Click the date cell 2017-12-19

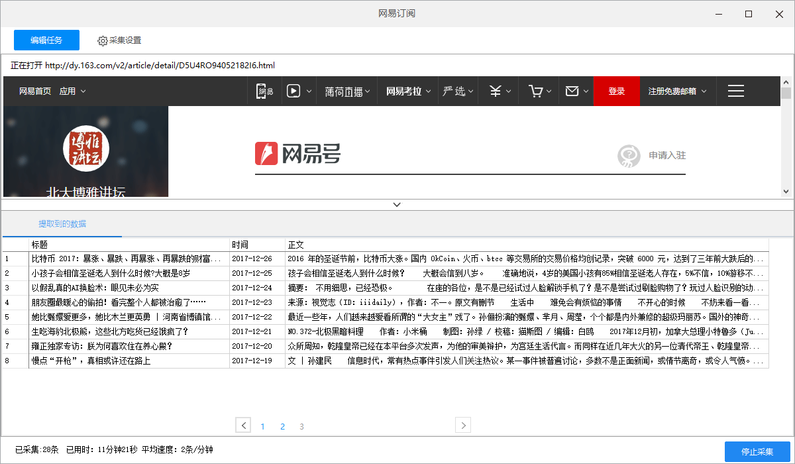click(257, 361)
